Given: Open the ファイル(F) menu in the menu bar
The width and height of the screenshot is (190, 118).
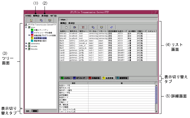Looking at the screenshot, I should (x=28, y=16).
